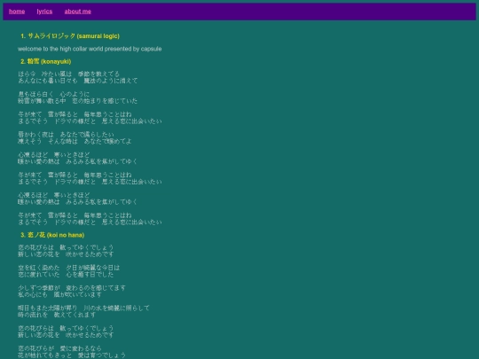Screen dimensions: 479x359
Task: Click the lyric line starting '唇かわく夜は'
Action: click(x=66, y=135)
